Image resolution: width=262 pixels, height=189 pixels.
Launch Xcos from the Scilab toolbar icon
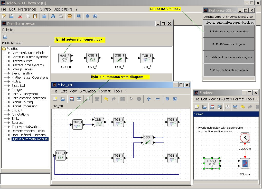point(79,16)
